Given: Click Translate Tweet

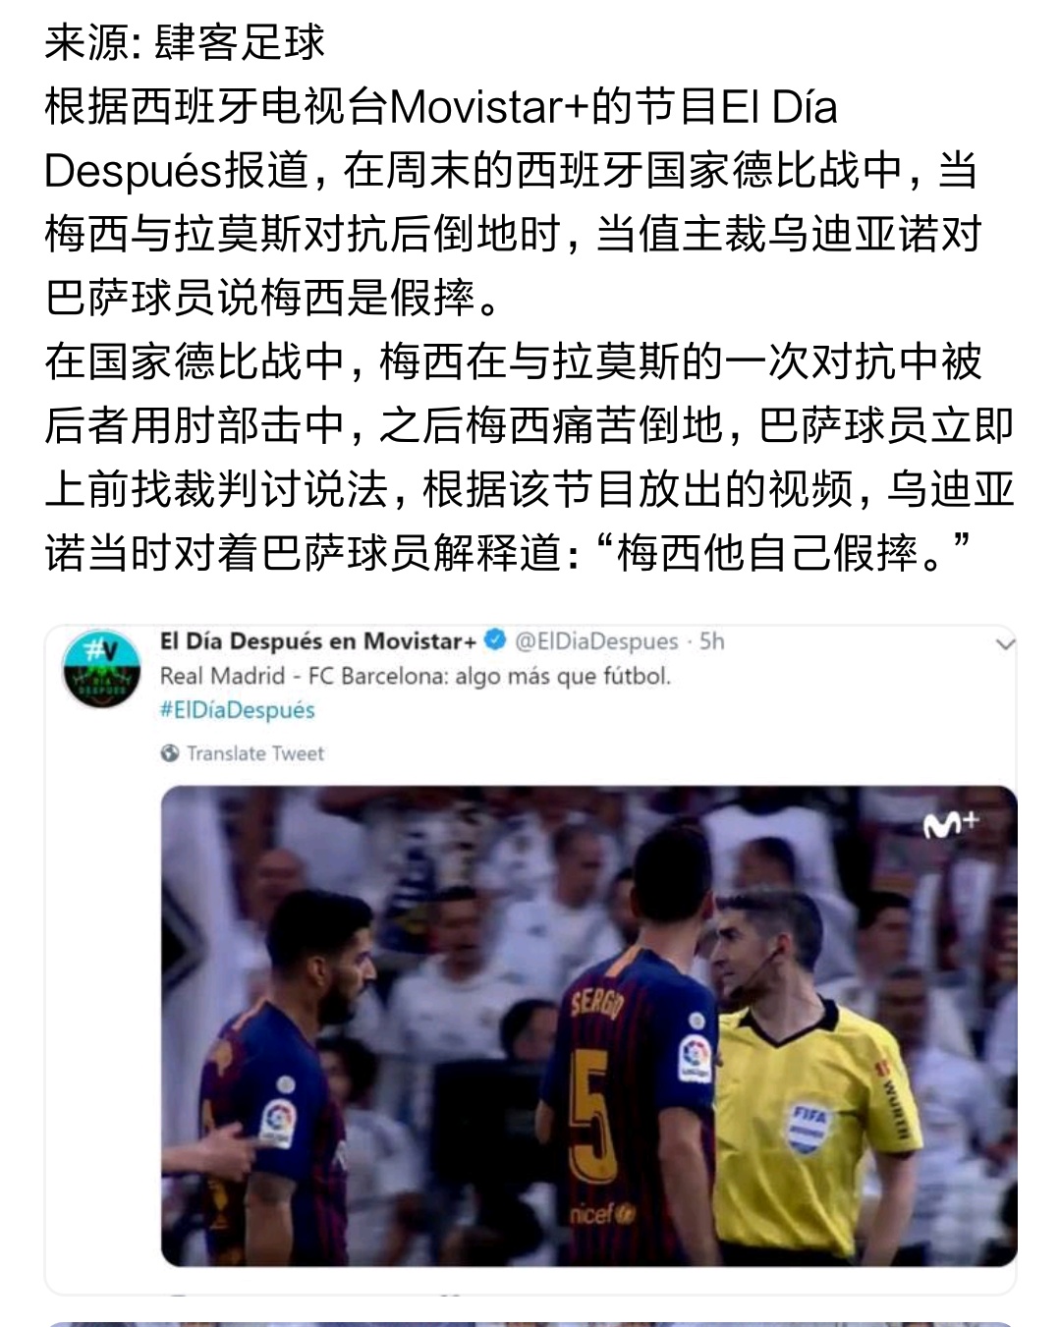Looking at the screenshot, I should (x=255, y=753).
